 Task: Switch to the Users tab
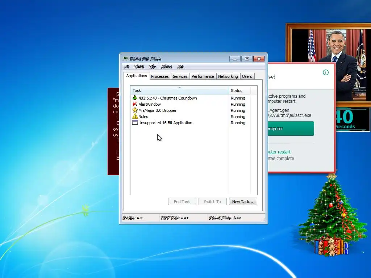coord(247,76)
